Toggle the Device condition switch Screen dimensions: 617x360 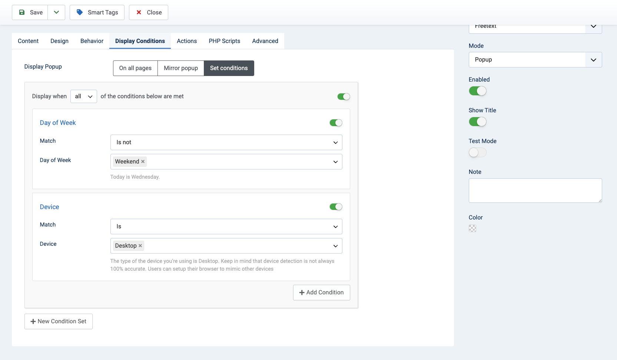coord(336,207)
